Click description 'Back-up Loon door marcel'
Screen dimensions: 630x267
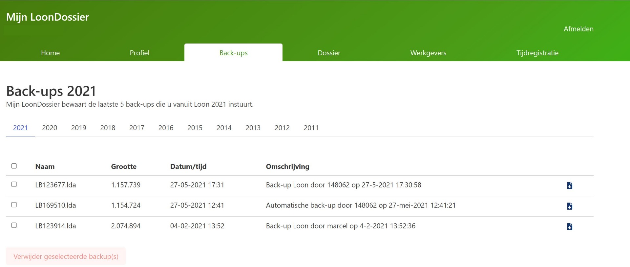(341, 226)
